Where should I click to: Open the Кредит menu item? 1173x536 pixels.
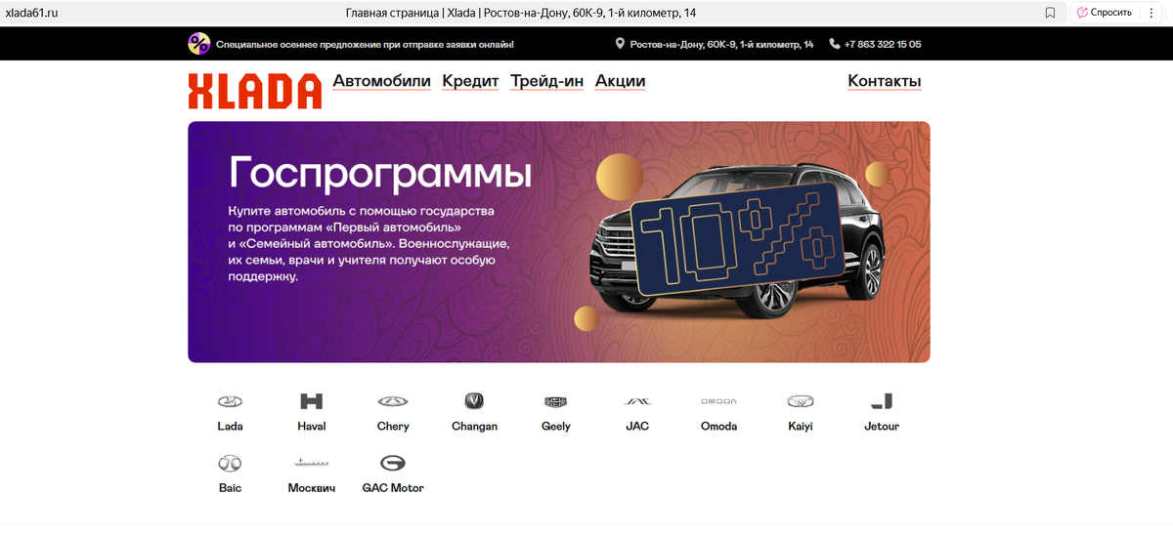coord(470,81)
